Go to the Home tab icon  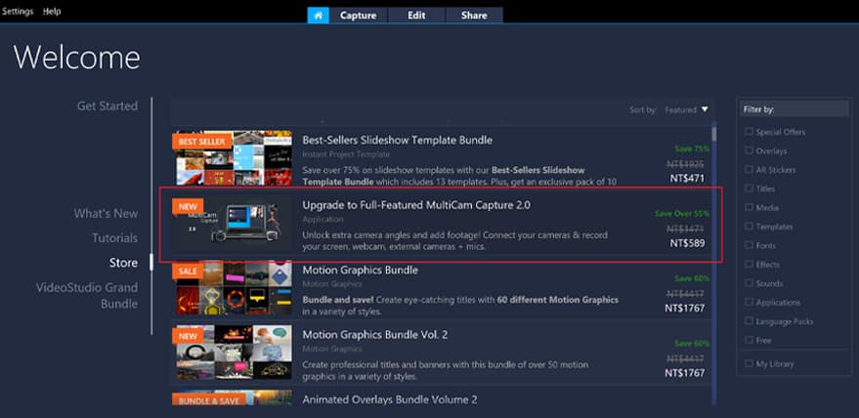click(318, 15)
